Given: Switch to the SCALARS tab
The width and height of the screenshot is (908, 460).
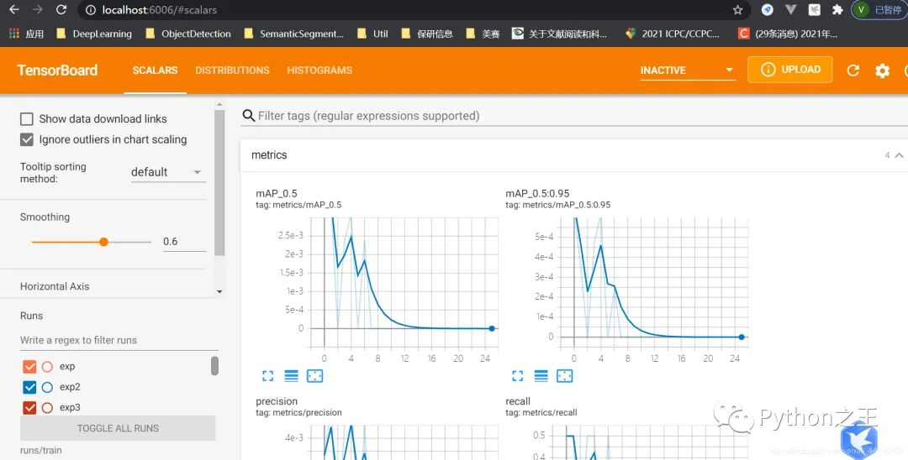Looking at the screenshot, I should click(156, 70).
